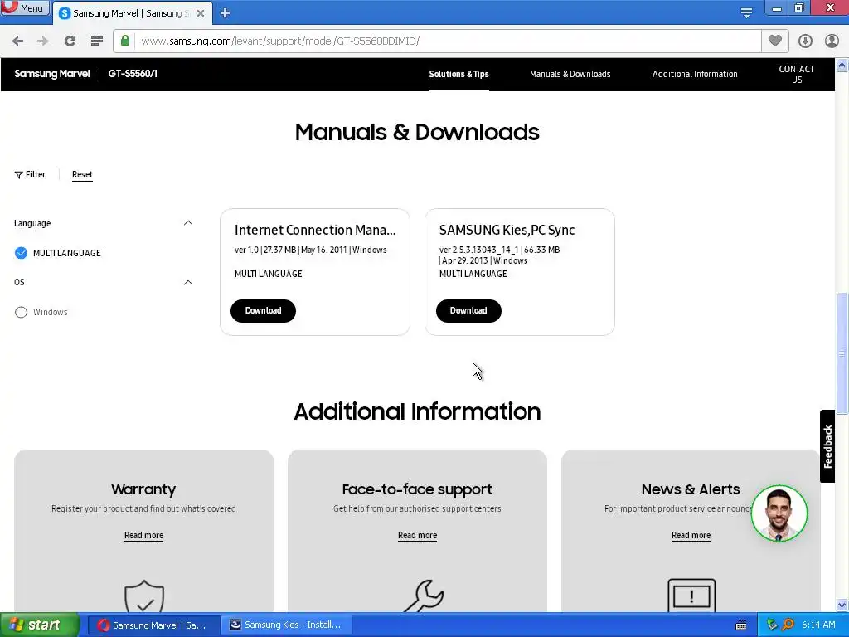849x637 pixels.
Task: Go to Manuals & Downloads nav tab
Action: point(570,74)
